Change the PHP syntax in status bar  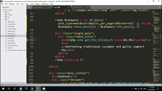(x=155, y=85)
